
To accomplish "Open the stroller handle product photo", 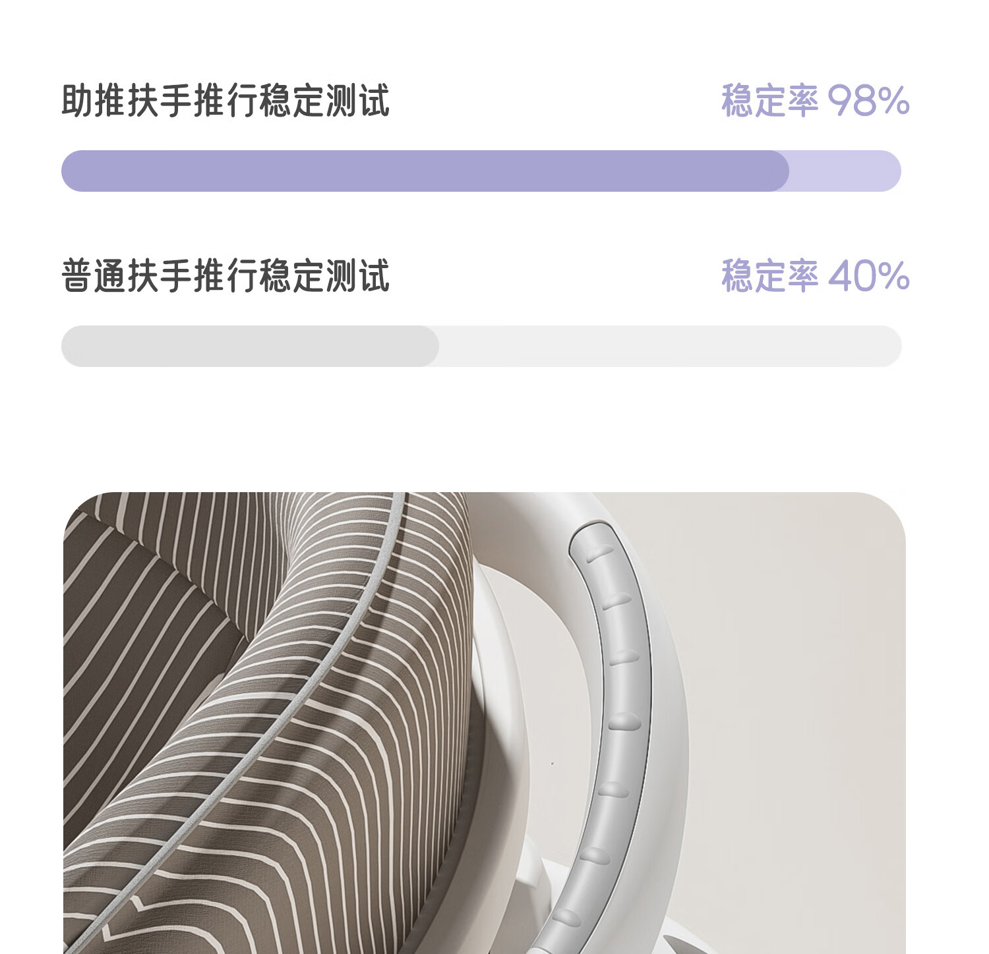I will click(485, 723).
